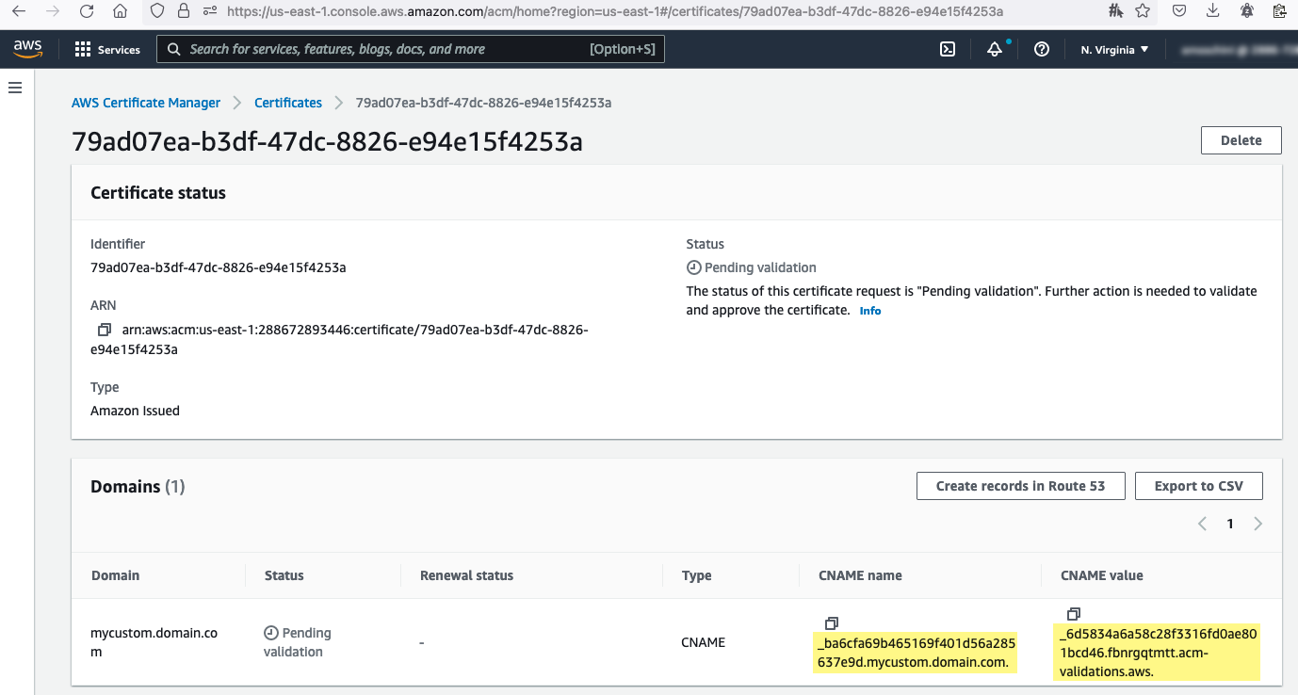Click the ARN string text
The image size is (1298, 695).
pos(339,340)
